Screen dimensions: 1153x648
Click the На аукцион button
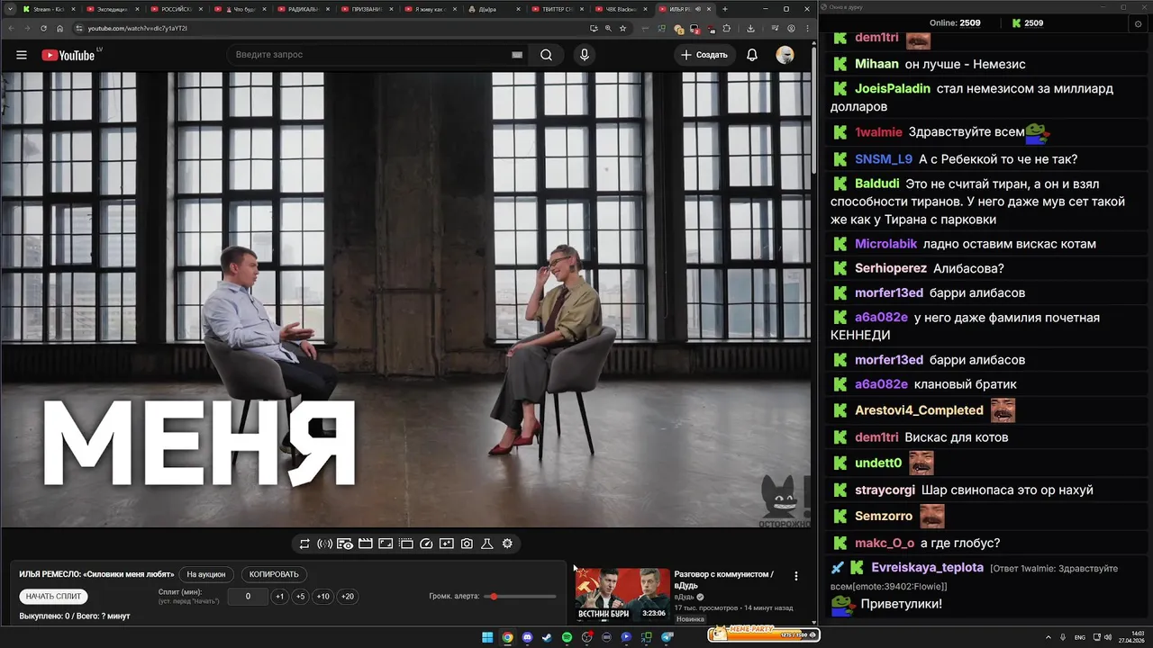coord(206,574)
